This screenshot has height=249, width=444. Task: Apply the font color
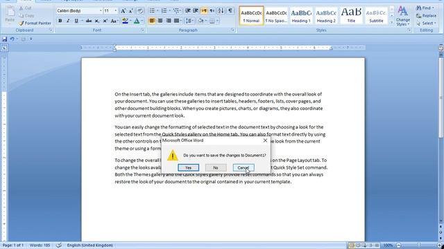click(137, 21)
